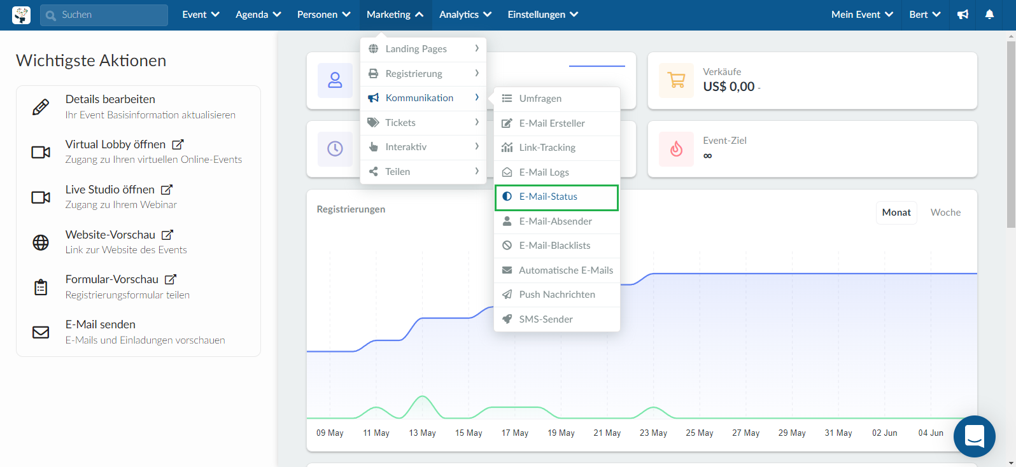Open the chat support bubble
This screenshot has width=1016, height=467.
pyautogui.click(x=975, y=436)
